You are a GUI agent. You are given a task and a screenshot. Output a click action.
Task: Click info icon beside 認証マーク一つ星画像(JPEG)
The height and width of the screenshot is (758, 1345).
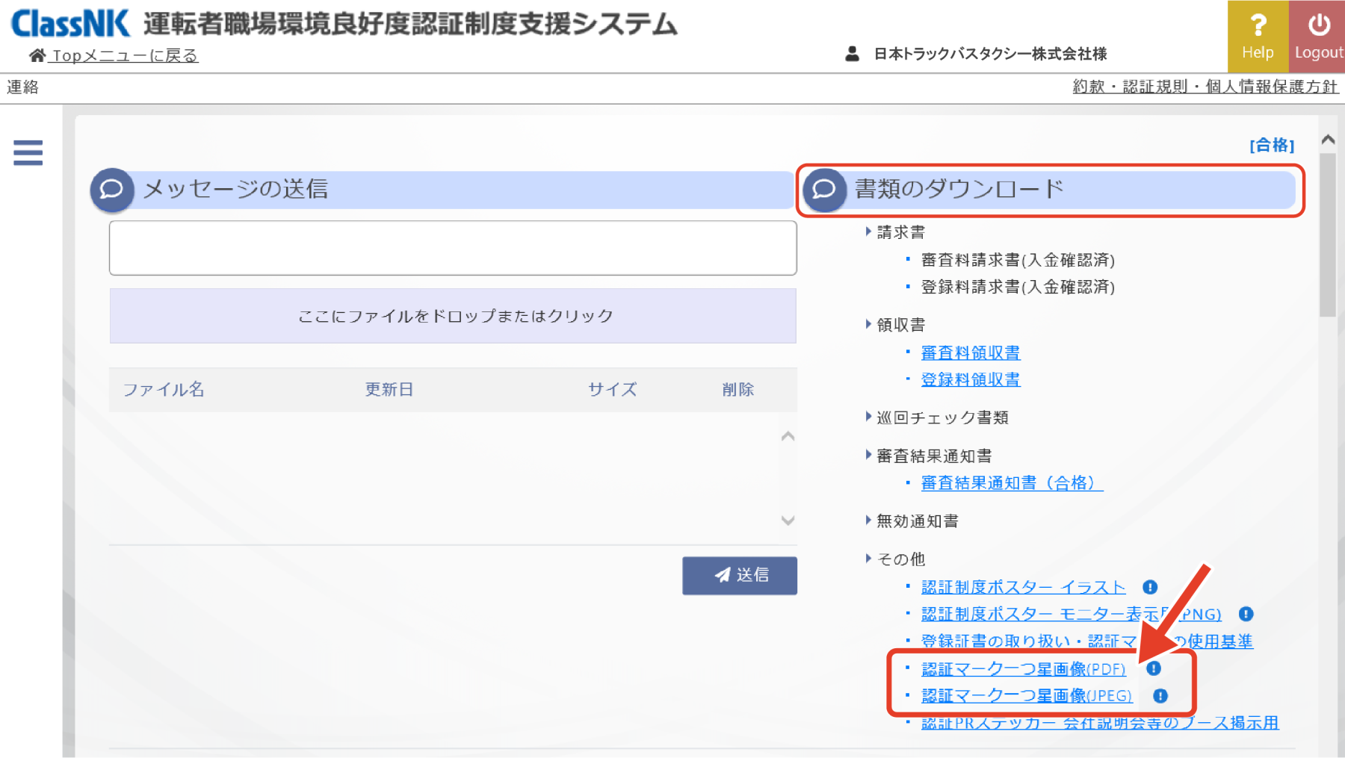coord(1160,696)
